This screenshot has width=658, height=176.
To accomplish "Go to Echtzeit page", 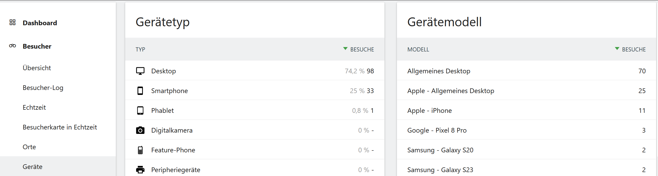I will tap(34, 107).
